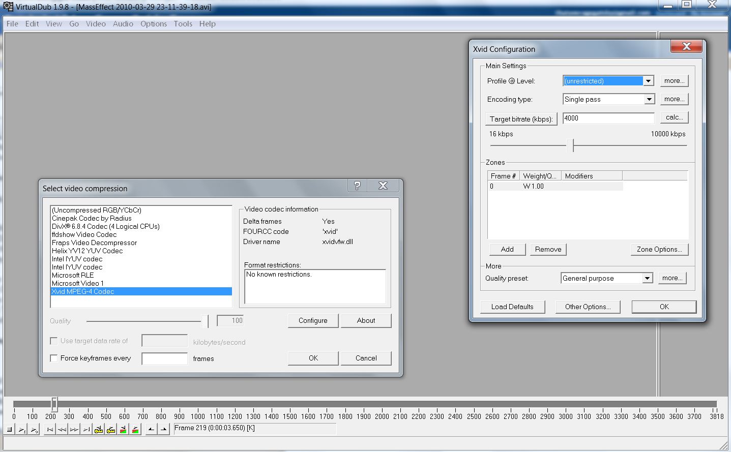Image resolution: width=731 pixels, height=452 pixels.
Task: Open the Audio menu
Action: (123, 24)
